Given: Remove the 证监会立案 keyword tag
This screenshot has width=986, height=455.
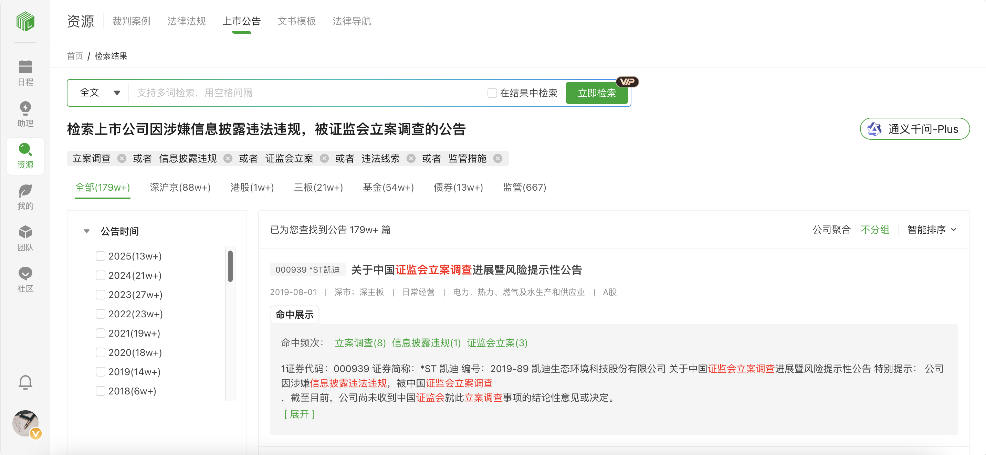Looking at the screenshot, I should 324,158.
